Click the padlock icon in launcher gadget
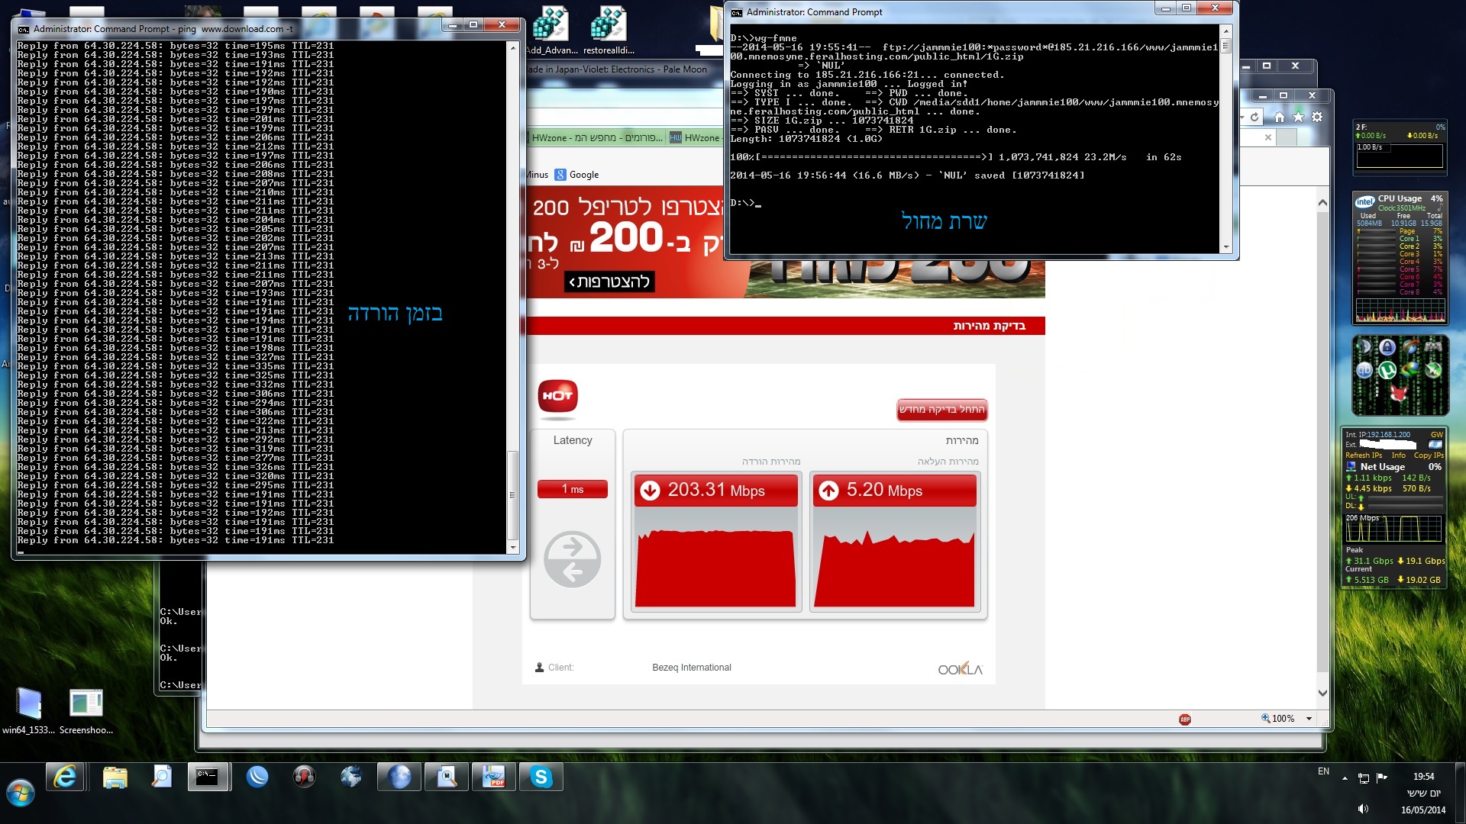This screenshot has width=1466, height=824. (1387, 348)
